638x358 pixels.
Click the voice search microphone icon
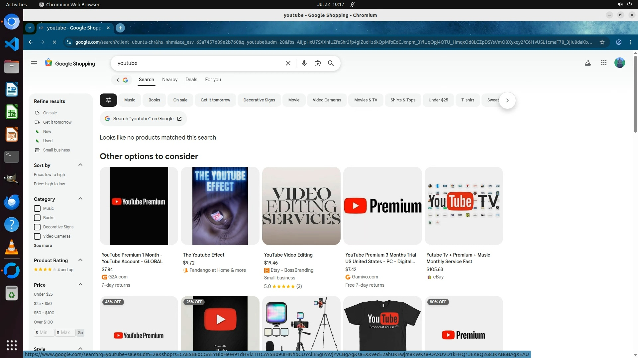[x=304, y=63]
